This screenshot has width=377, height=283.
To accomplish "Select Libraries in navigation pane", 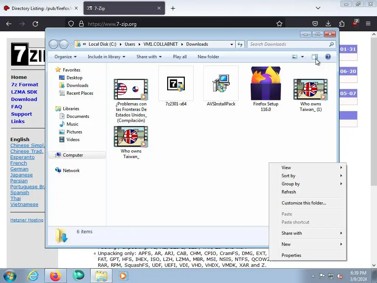I will click(x=71, y=109).
